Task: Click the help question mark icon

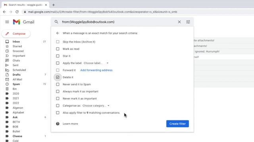Action: [58, 123]
